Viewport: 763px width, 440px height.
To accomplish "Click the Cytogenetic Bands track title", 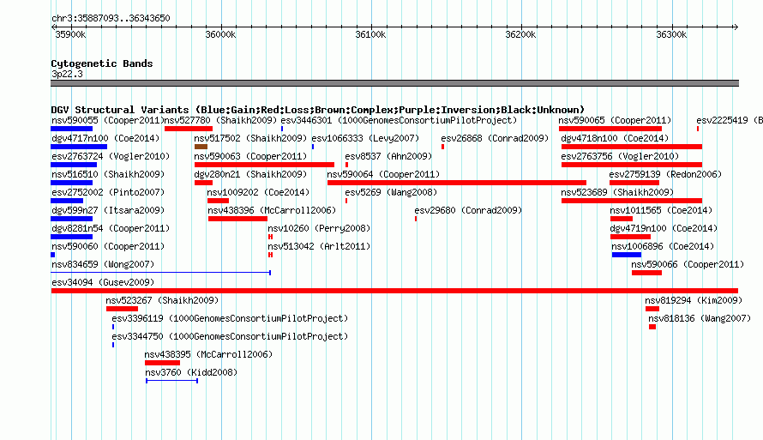I will click(x=102, y=63).
